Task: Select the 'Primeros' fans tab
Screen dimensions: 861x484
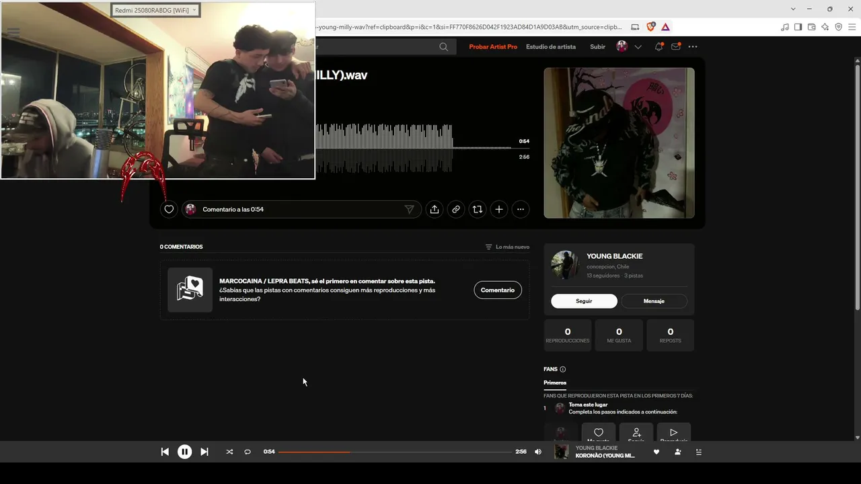Action: tap(555, 382)
